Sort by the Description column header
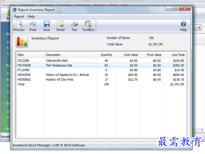Screen dimensions: 205x154 [70, 55]
